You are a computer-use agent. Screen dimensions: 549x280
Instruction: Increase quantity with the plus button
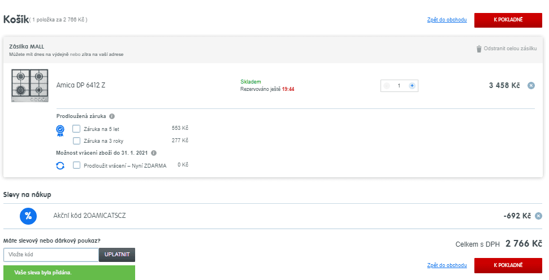tap(412, 86)
